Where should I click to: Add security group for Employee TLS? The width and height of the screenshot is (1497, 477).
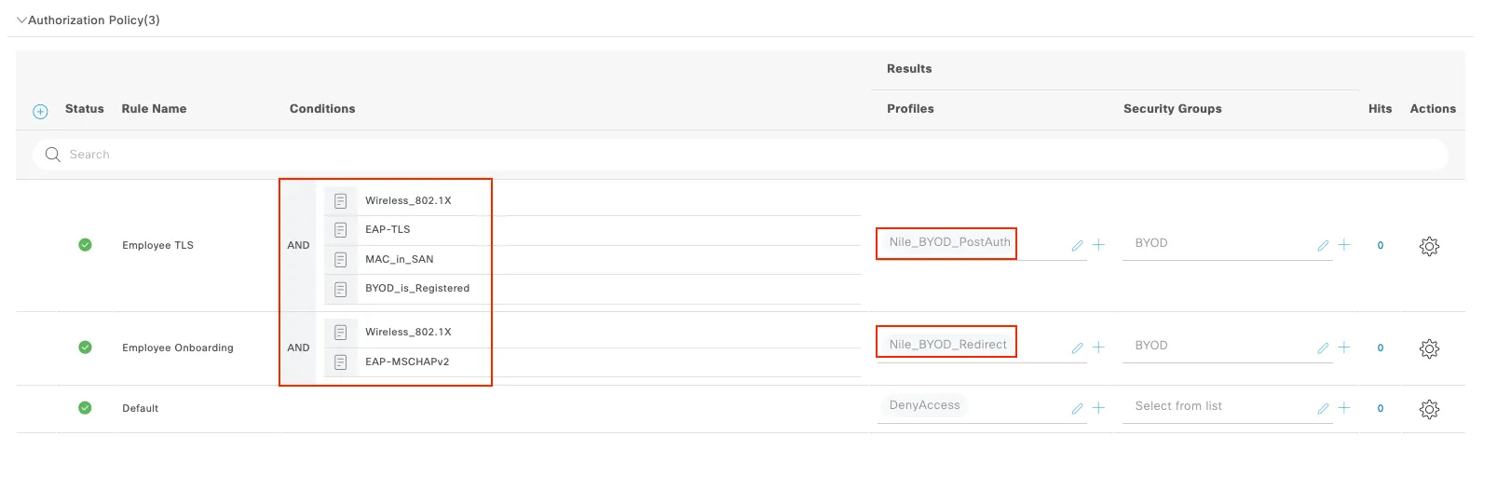pyautogui.click(x=1344, y=245)
